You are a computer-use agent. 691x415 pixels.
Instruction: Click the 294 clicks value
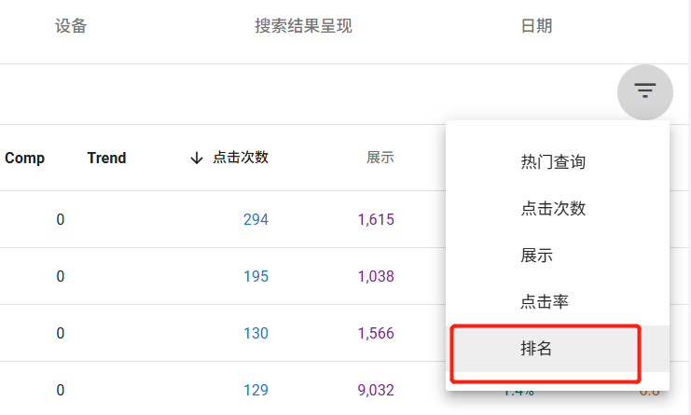pos(256,220)
